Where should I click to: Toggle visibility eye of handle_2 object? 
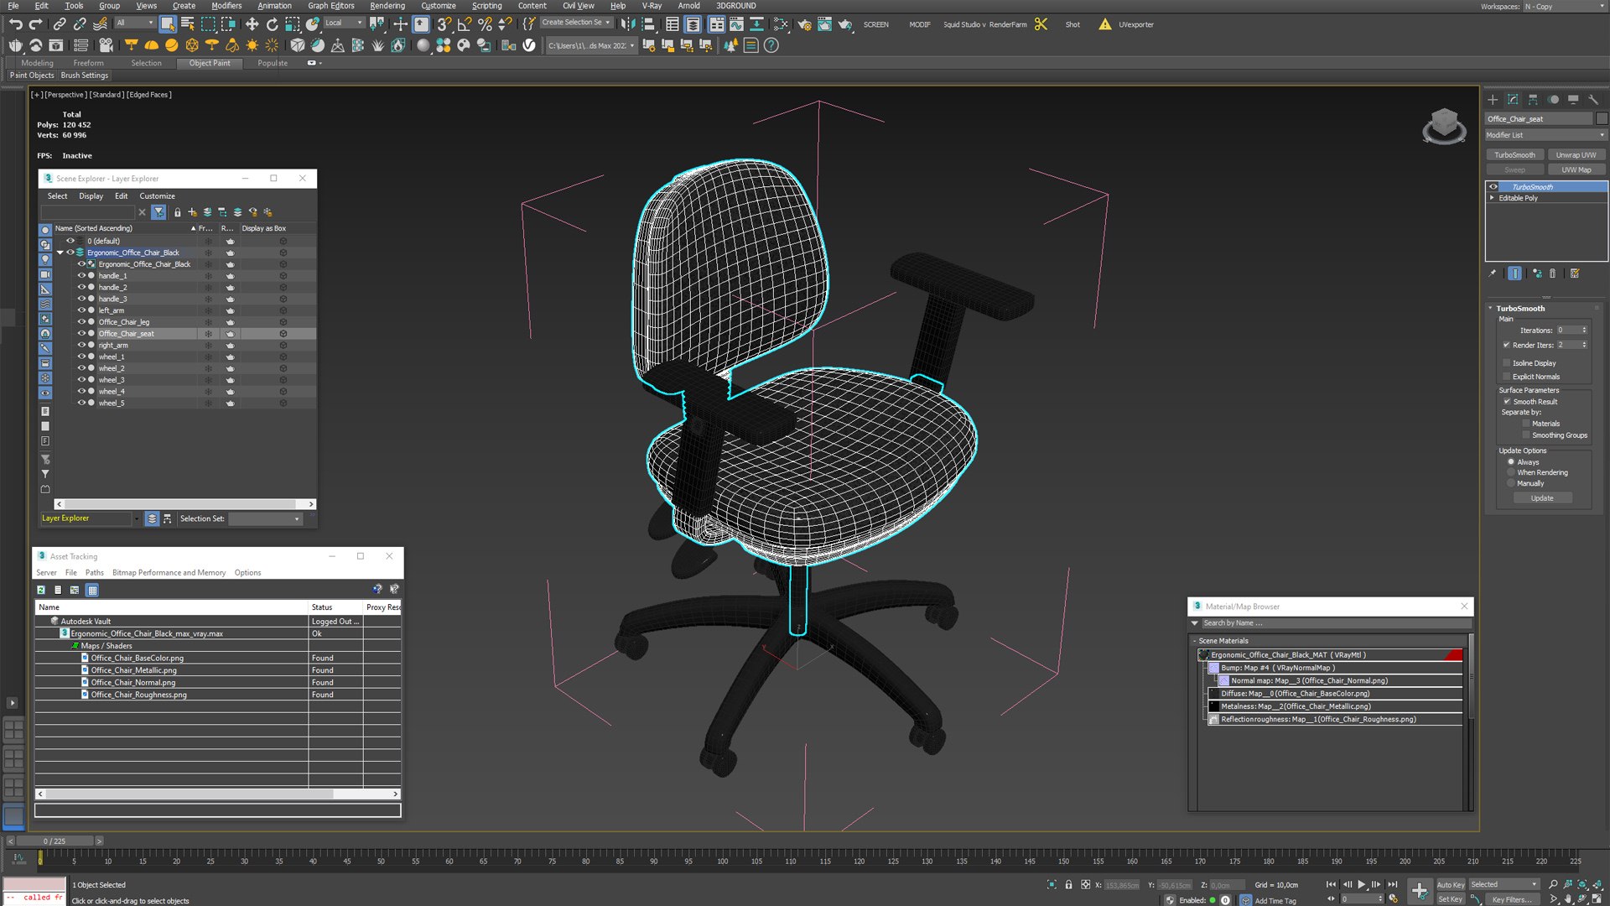click(81, 287)
